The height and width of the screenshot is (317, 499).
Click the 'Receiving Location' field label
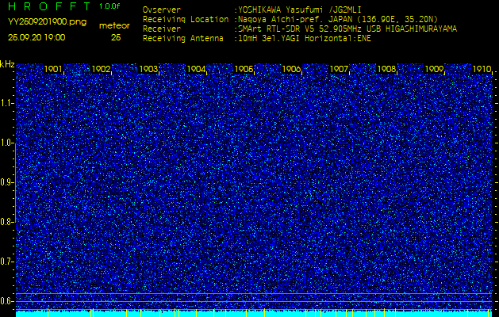tap(186, 19)
